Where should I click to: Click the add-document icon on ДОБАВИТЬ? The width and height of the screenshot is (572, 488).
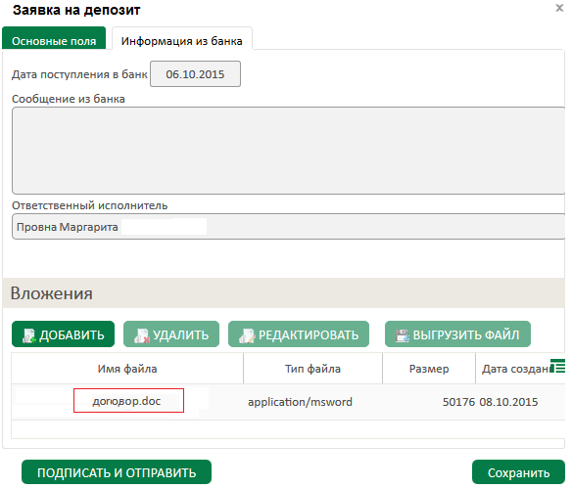(x=28, y=335)
